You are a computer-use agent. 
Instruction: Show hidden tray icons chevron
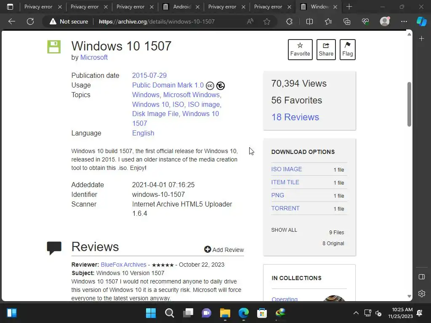point(356,313)
